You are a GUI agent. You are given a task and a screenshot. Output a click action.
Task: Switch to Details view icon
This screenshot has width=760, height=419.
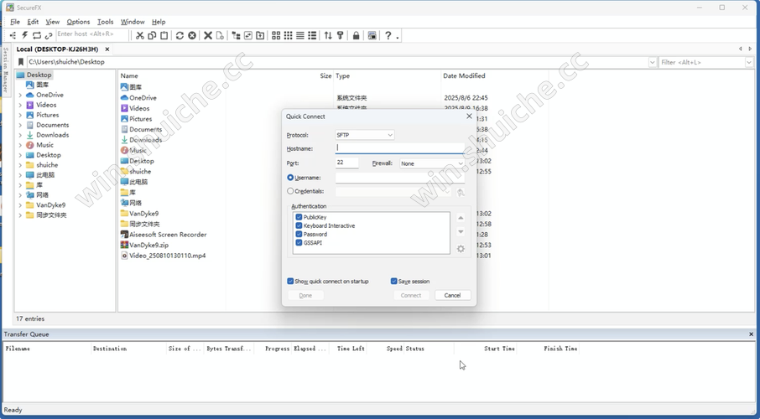pyautogui.click(x=313, y=35)
